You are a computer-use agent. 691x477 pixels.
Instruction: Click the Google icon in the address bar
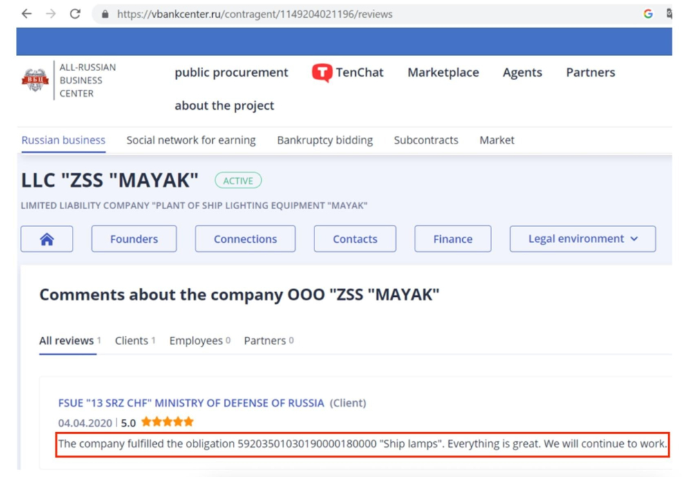pyautogui.click(x=648, y=14)
